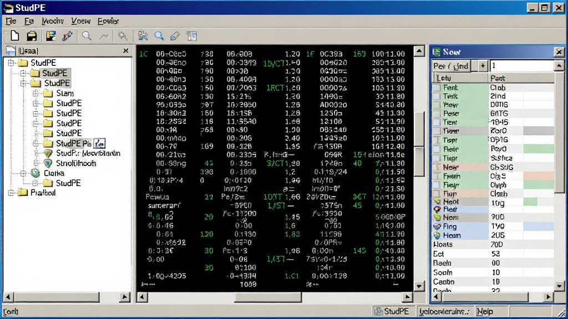Click the Sour panel title icon
Viewport: 568px width, 319px height.
(437, 52)
